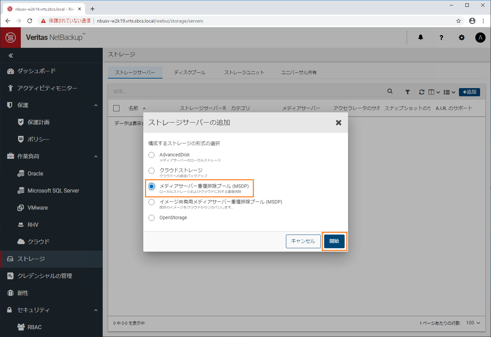Open Oracle workload in sidebar

point(35,173)
